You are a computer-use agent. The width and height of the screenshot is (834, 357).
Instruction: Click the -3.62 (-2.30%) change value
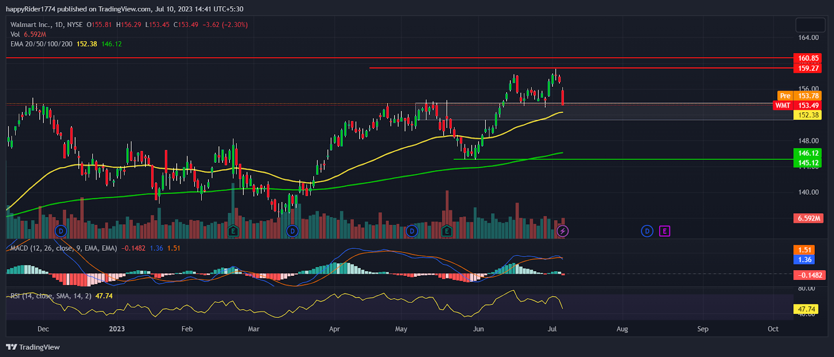pos(225,24)
